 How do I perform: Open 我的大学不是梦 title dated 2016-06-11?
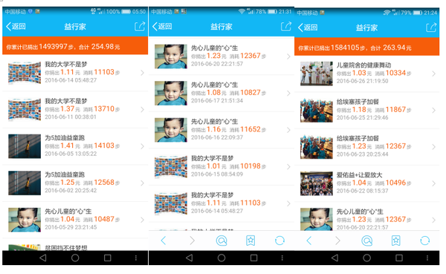click(66, 101)
